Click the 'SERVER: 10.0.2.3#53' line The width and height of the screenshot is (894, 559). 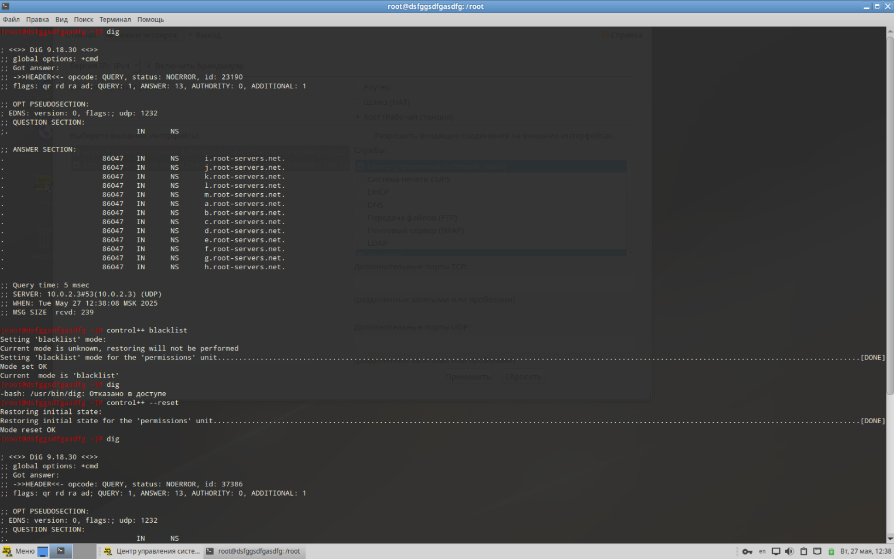[81, 294]
